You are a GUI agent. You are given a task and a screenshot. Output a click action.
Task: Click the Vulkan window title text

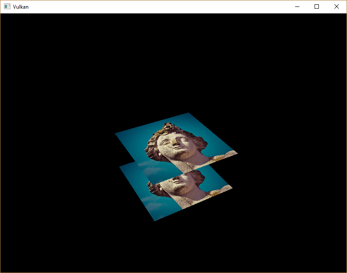point(20,6)
